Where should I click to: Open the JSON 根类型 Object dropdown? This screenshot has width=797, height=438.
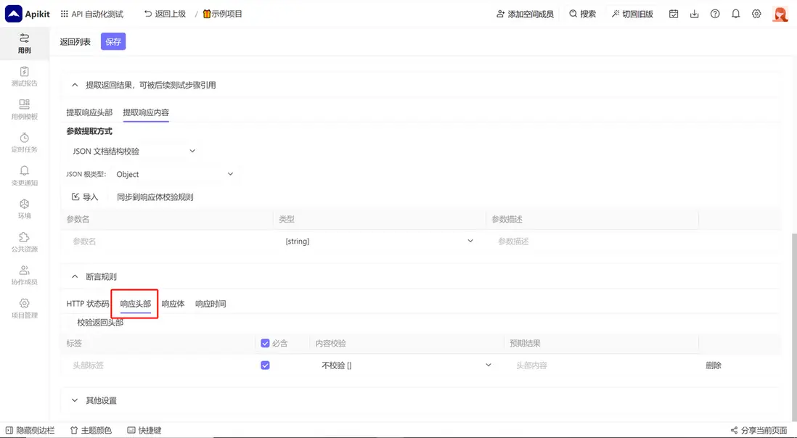tap(174, 174)
